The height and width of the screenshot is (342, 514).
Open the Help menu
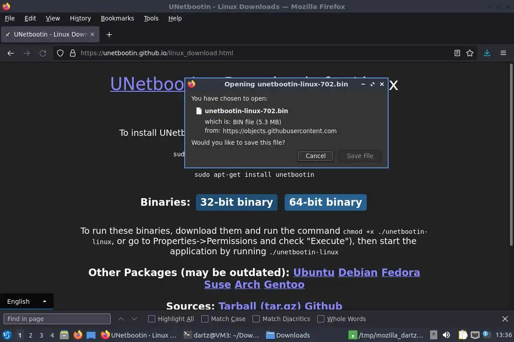[x=175, y=18]
